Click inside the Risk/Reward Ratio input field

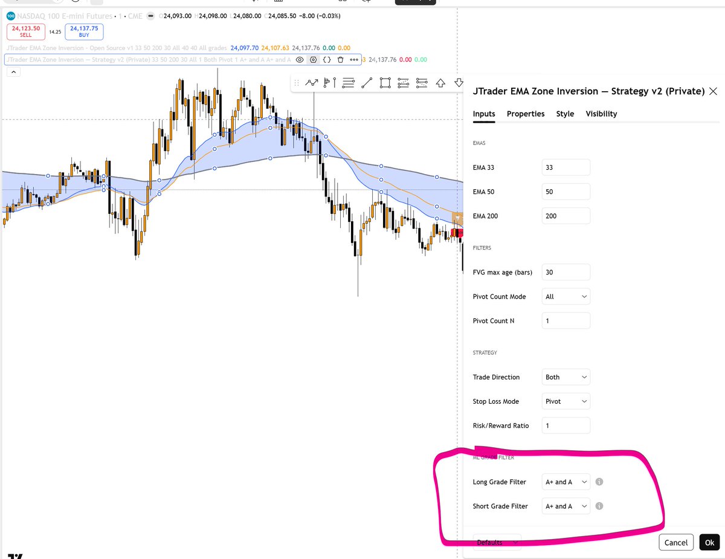coord(565,425)
